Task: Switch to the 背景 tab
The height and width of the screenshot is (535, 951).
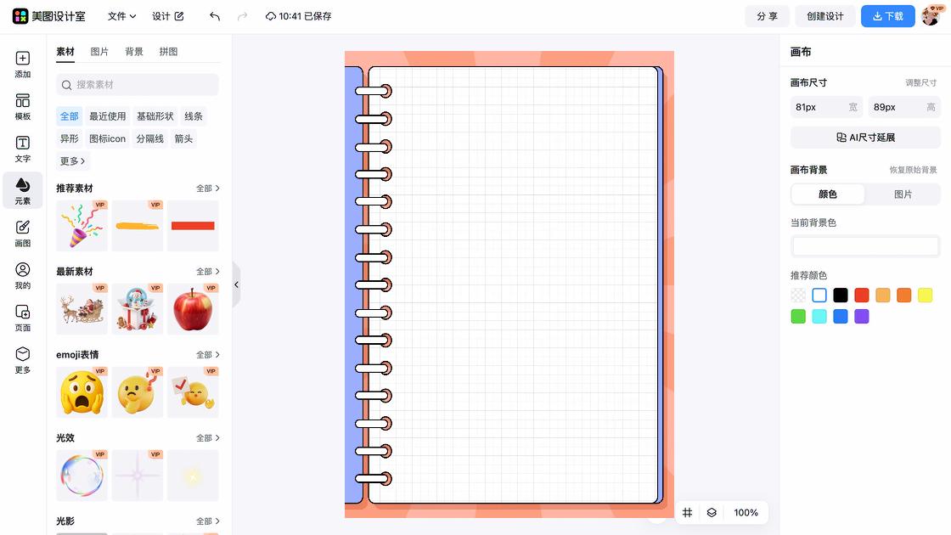Action: [x=134, y=52]
